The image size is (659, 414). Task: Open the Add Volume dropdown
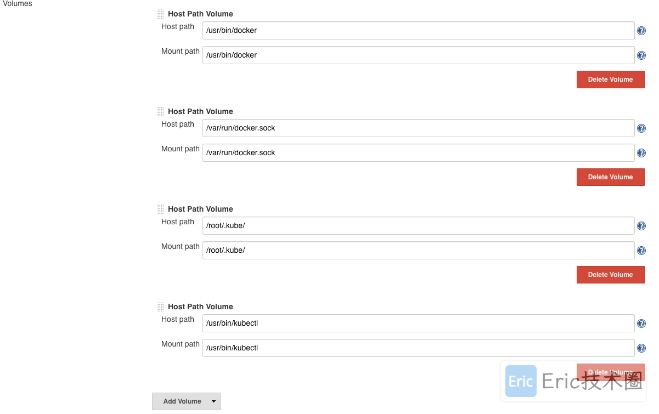point(187,401)
